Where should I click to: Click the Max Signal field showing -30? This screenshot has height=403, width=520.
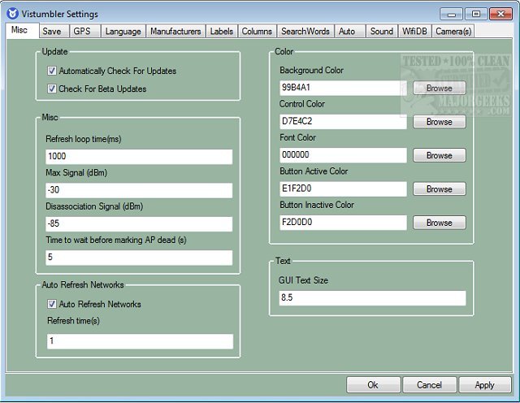click(x=139, y=190)
